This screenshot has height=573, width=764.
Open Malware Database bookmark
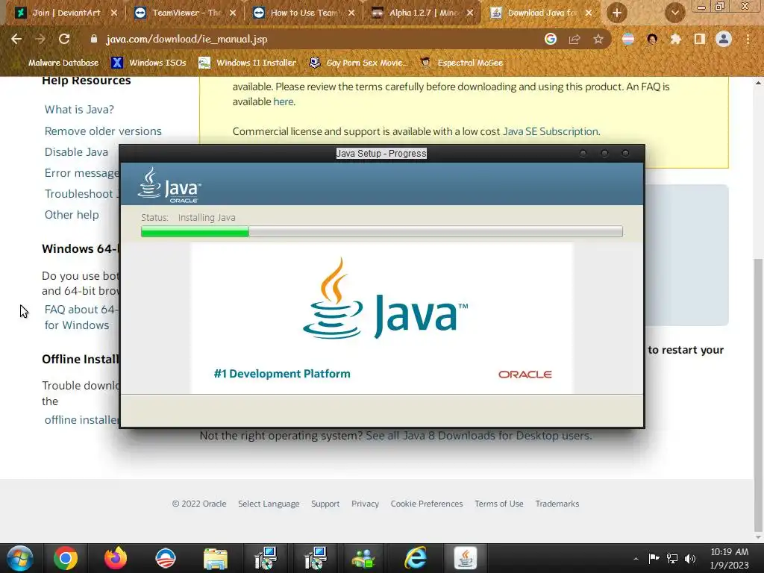coord(63,63)
